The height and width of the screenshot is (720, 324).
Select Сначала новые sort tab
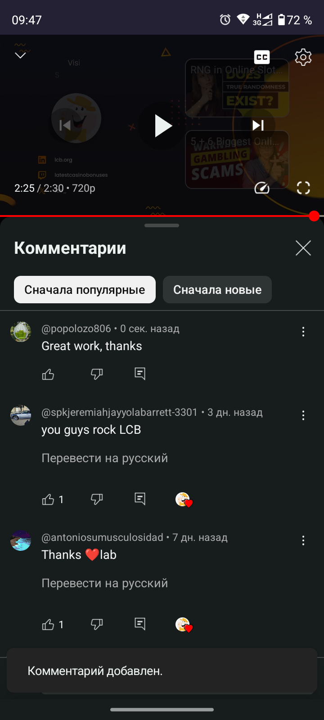coord(217,289)
